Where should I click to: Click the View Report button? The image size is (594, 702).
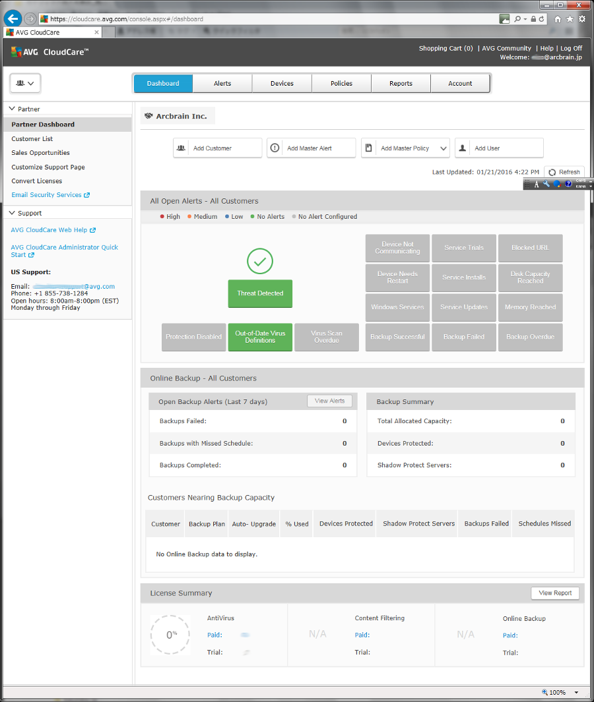point(555,593)
